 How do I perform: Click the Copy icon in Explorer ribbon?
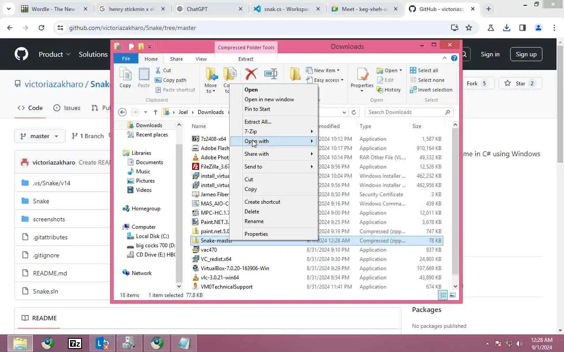click(x=125, y=78)
